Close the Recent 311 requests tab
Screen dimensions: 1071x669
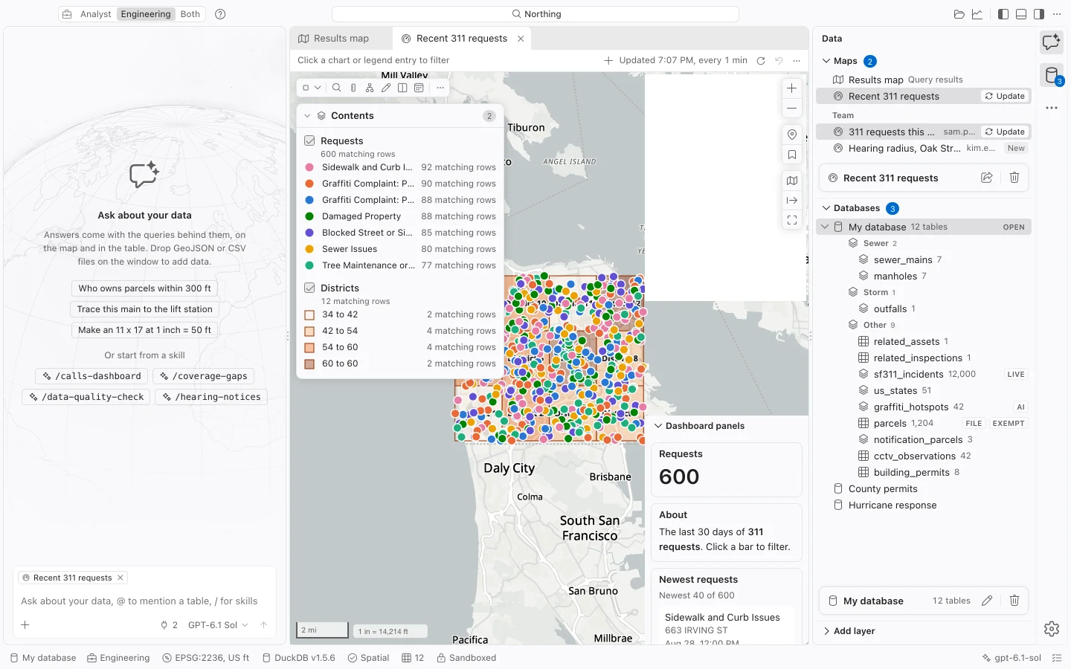(521, 39)
